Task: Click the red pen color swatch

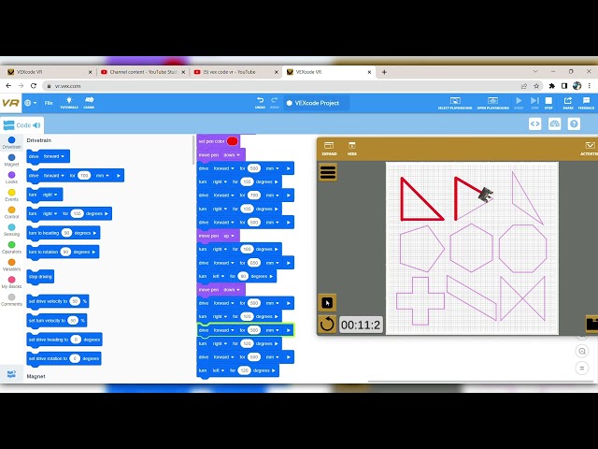Action: pyautogui.click(x=232, y=141)
